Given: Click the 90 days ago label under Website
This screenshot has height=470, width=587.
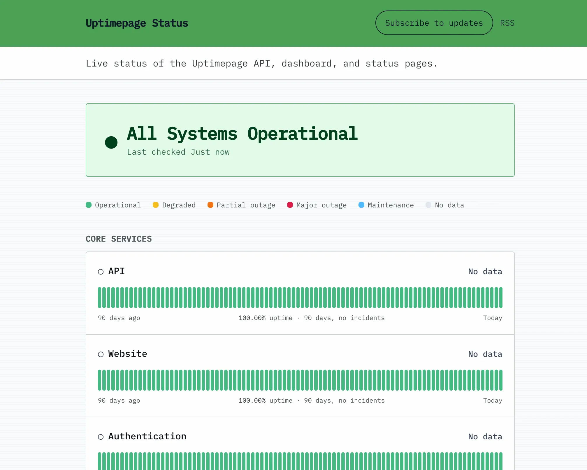Looking at the screenshot, I should point(119,401).
